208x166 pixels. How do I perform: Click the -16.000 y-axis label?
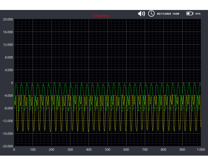(x=7, y=134)
